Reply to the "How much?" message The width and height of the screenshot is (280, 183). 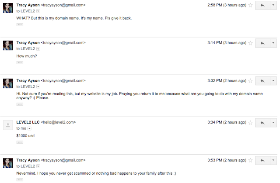point(262,43)
